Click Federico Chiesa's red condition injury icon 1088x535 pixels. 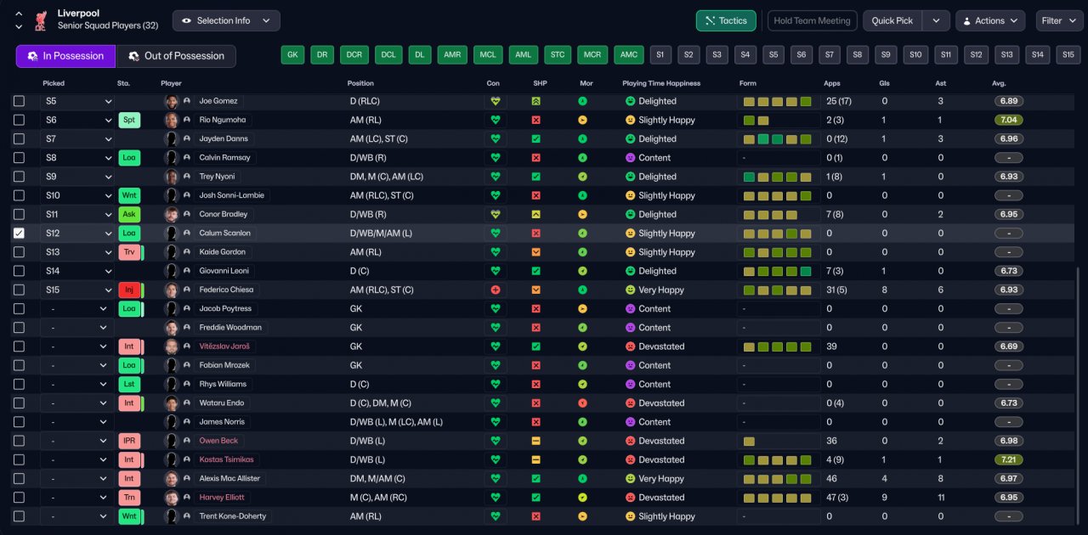click(496, 290)
